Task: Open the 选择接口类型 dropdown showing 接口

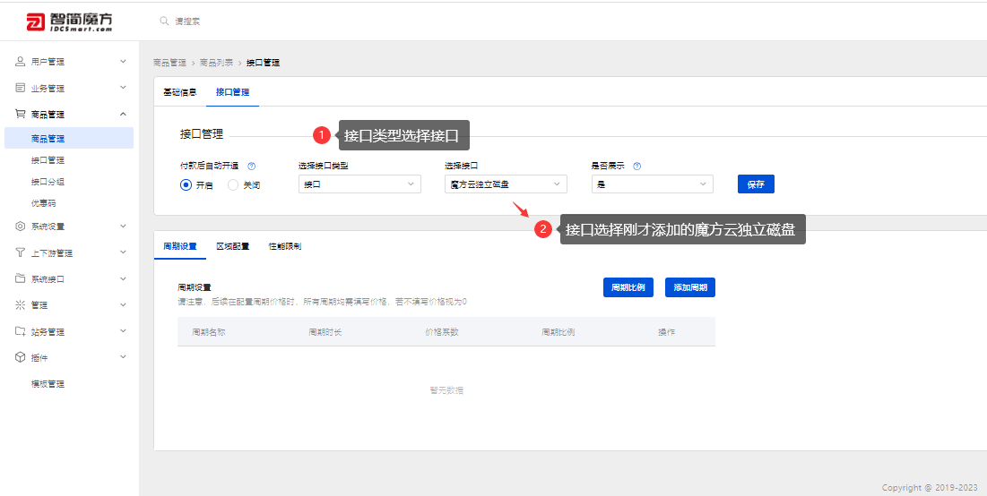Action: click(359, 184)
